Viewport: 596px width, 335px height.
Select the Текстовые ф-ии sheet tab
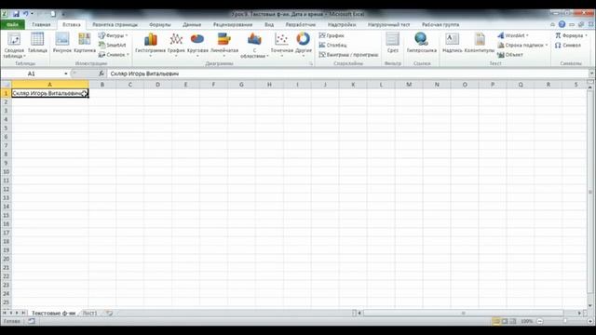tap(53, 313)
